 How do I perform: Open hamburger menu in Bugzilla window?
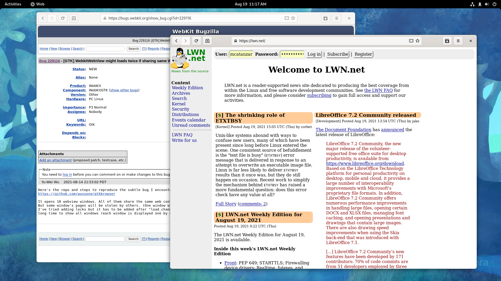pyautogui.click(x=337, y=18)
